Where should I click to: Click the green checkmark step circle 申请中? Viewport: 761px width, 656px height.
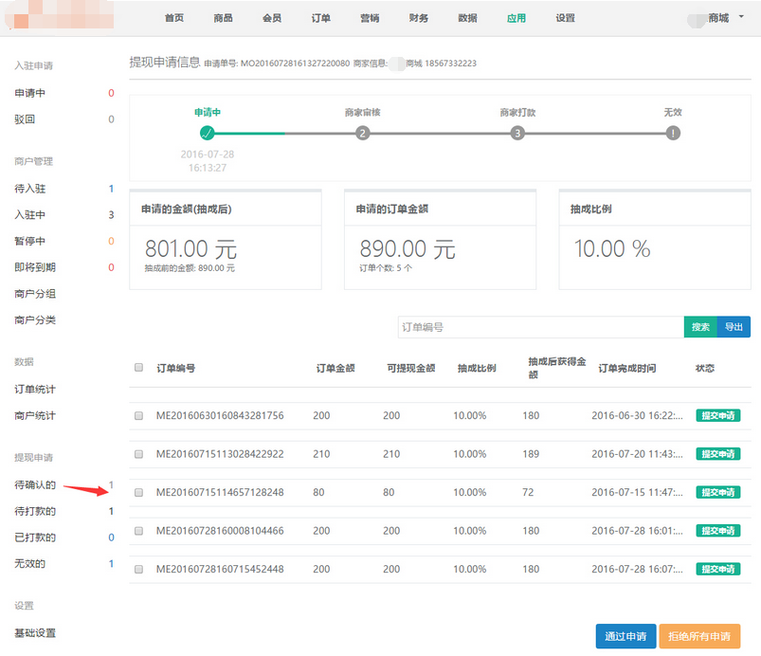pos(208,134)
